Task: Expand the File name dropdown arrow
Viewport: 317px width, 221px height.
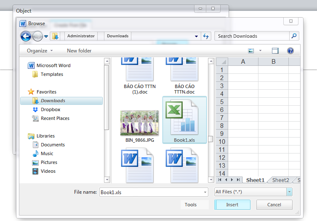Action: (x=205, y=192)
